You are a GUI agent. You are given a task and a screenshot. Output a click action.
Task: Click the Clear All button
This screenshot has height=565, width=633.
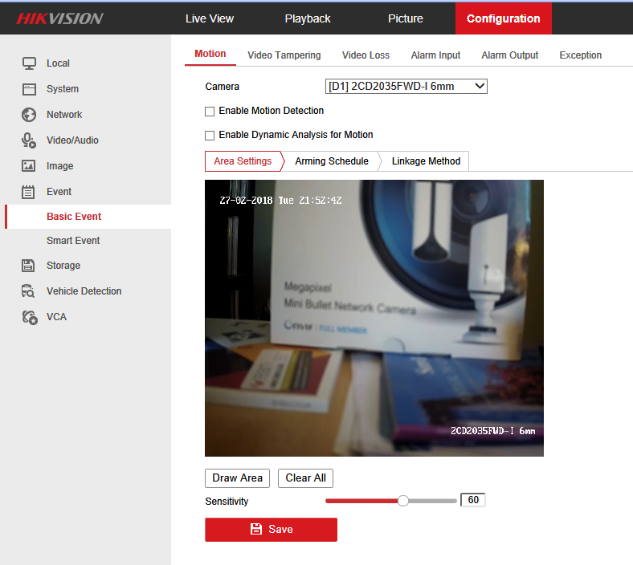[306, 478]
